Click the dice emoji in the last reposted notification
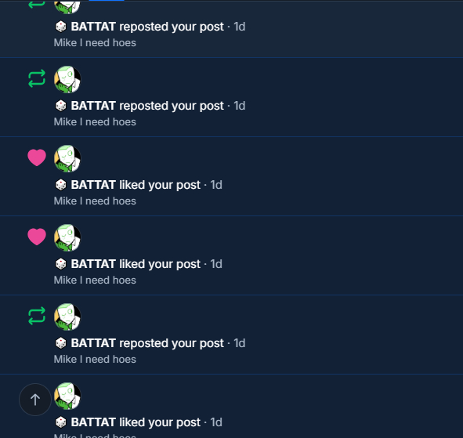Viewport: 463px width, 438px height. 61,343
